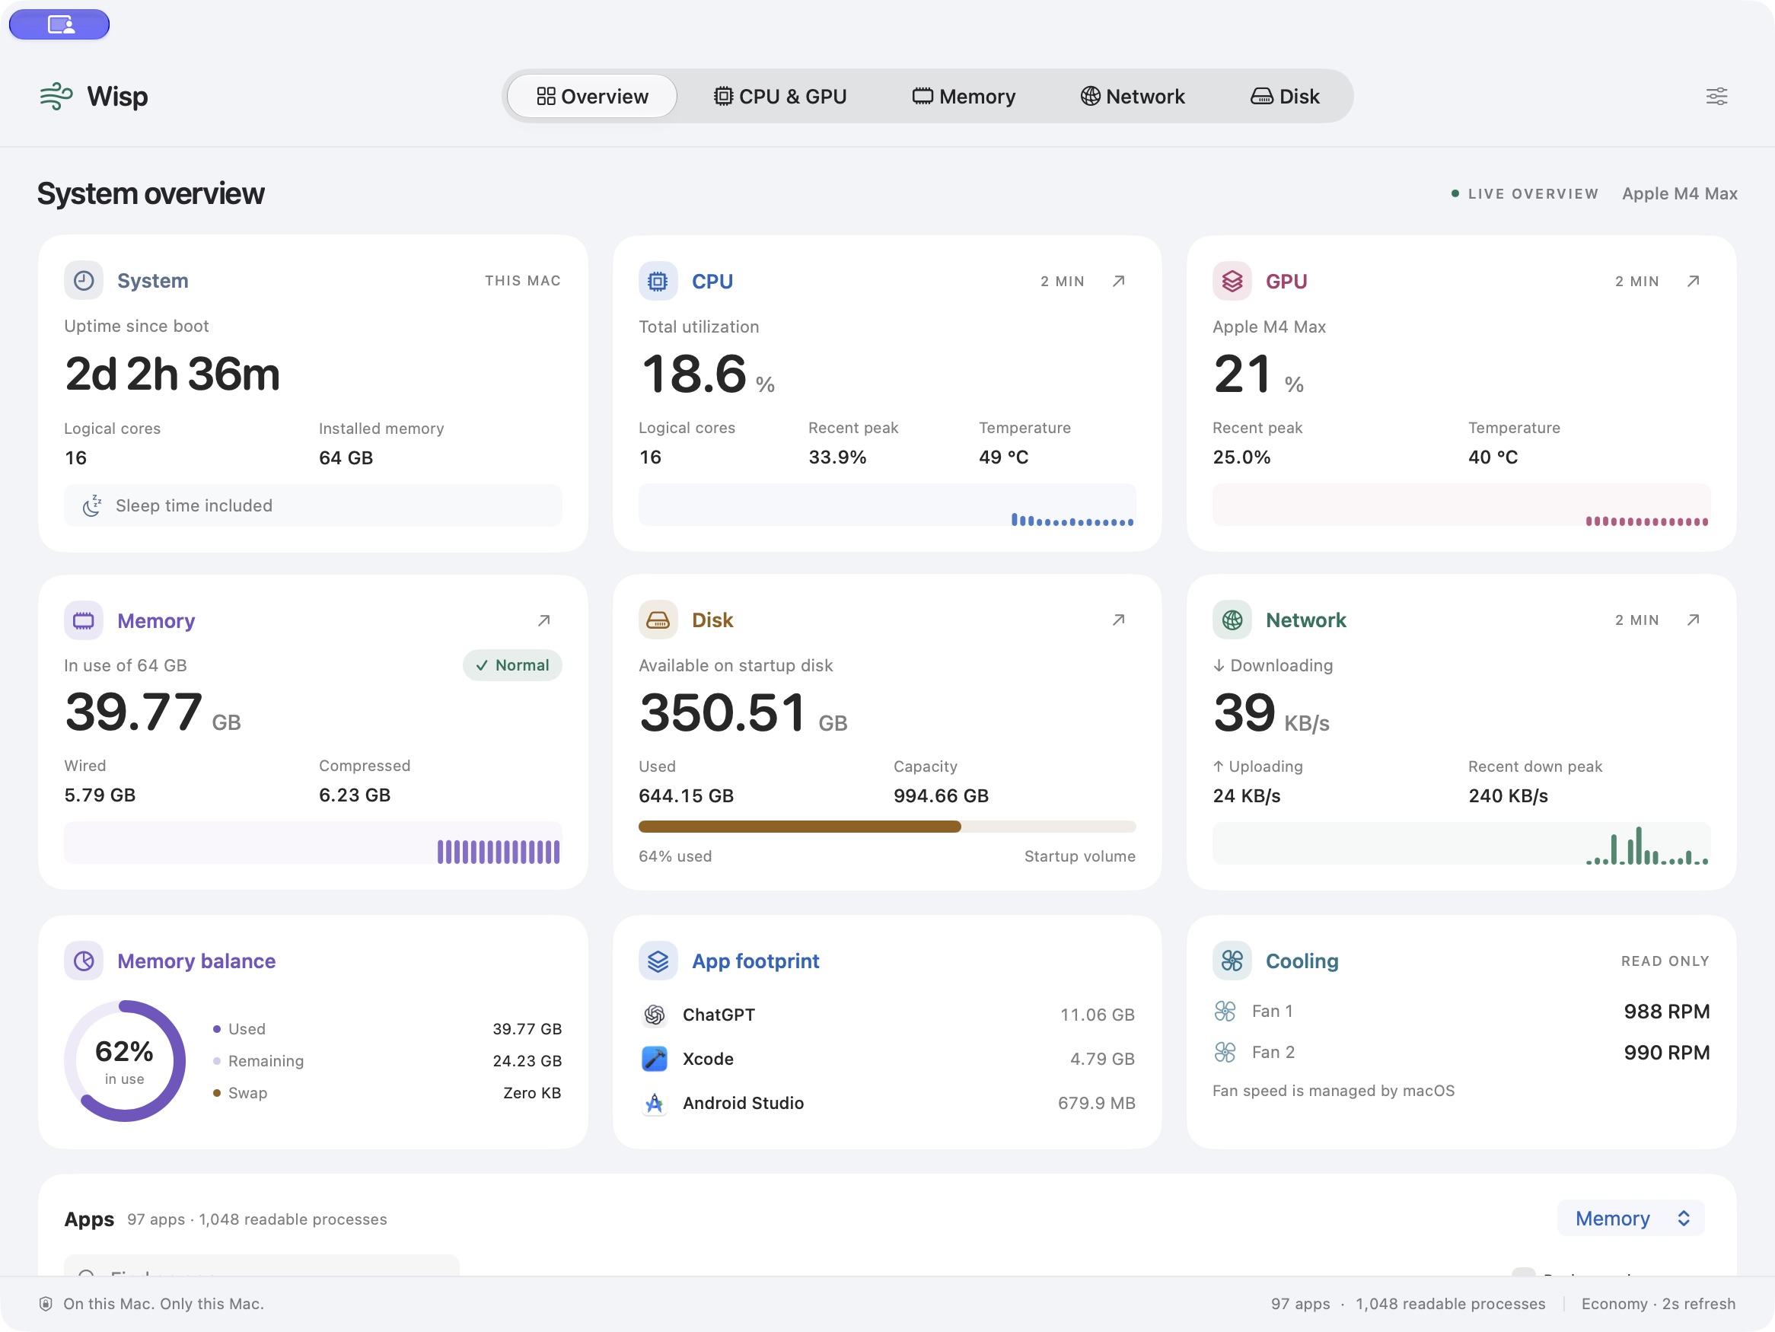Switch to the Network tab
The height and width of the screenshot is (1332, 1775).
(x=1133, y=97)
